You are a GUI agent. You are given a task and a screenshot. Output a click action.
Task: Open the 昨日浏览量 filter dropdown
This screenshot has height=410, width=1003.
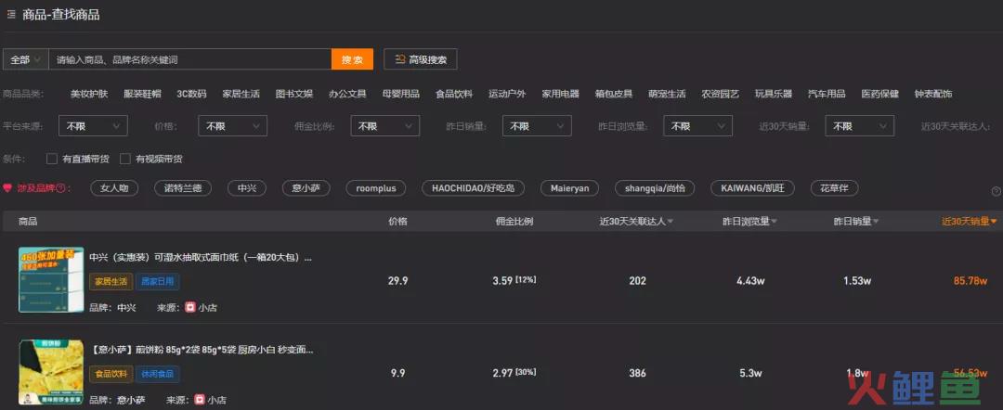point(697,126)
